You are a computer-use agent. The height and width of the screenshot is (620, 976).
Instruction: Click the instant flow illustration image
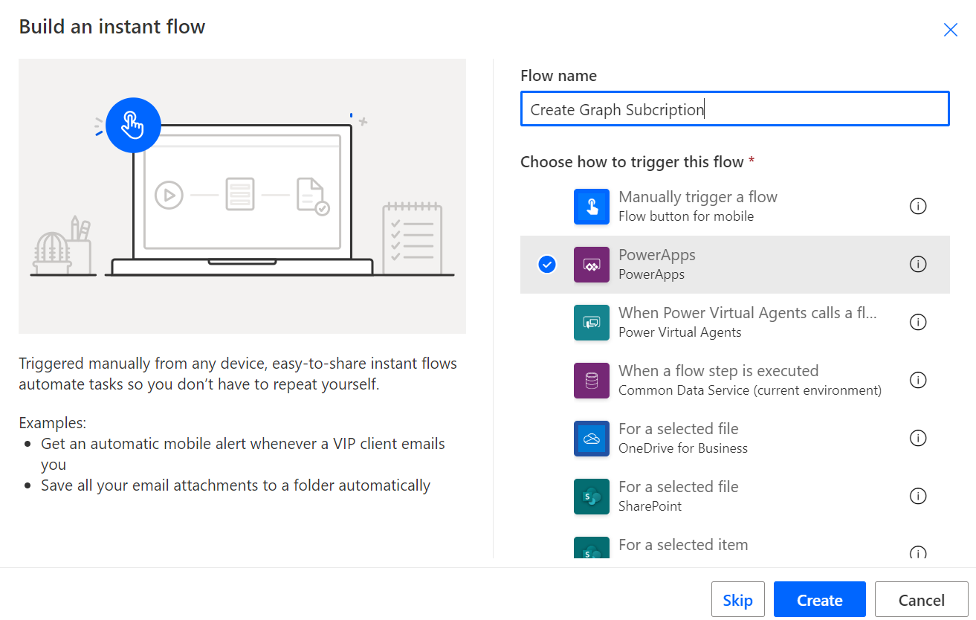242,196
